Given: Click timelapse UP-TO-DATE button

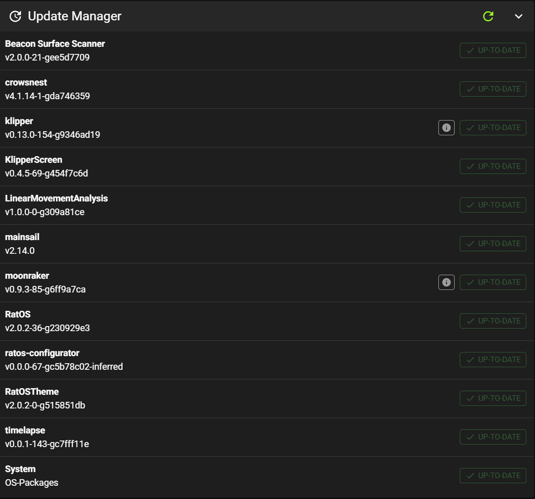Looking at the screenshot, I should pos(493,437).
